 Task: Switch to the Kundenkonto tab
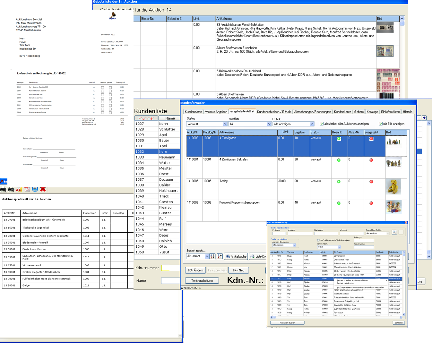tap(342, 112)
